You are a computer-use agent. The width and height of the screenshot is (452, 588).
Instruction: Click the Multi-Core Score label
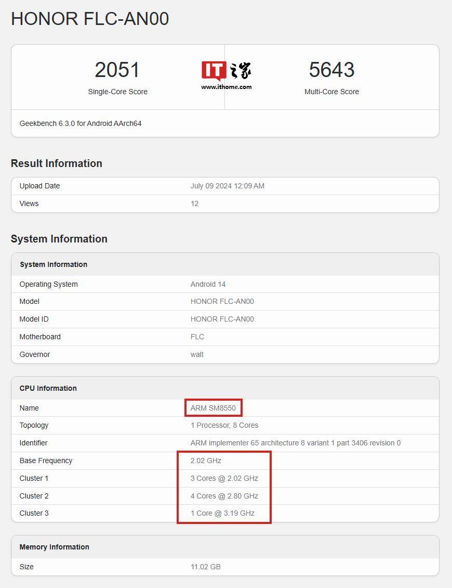click(332, 92)
